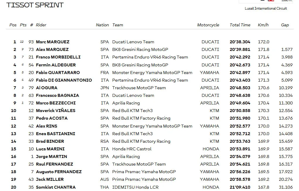Click rider name Alex MARQUEZ

point(52,49)
